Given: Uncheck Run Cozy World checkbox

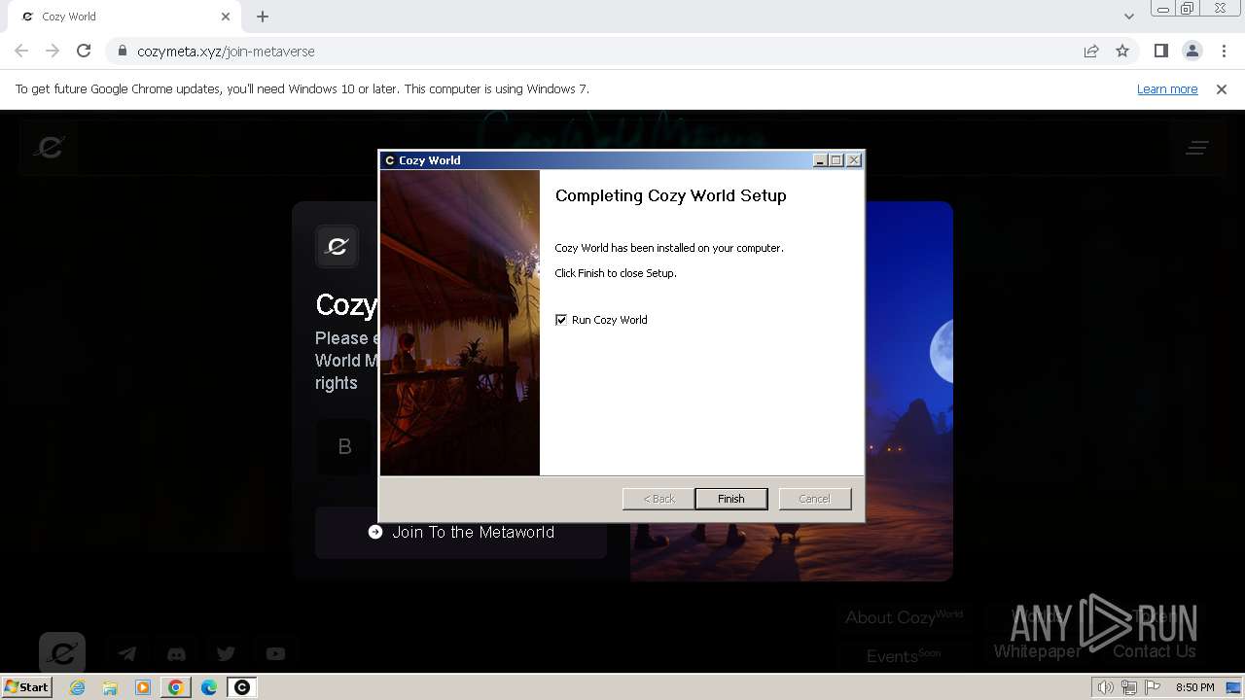Looking at the screenshot, I should (561, 320).
